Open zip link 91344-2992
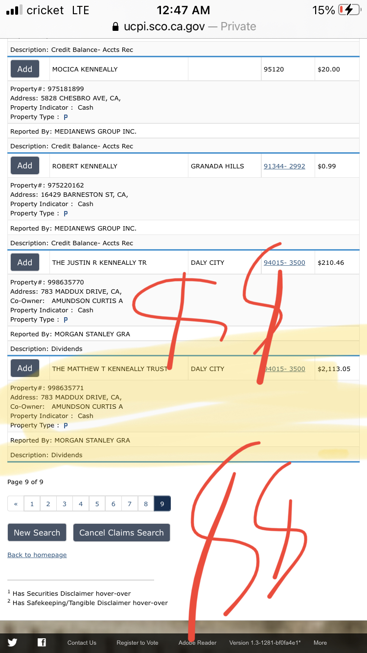 [x=284, y=166]
